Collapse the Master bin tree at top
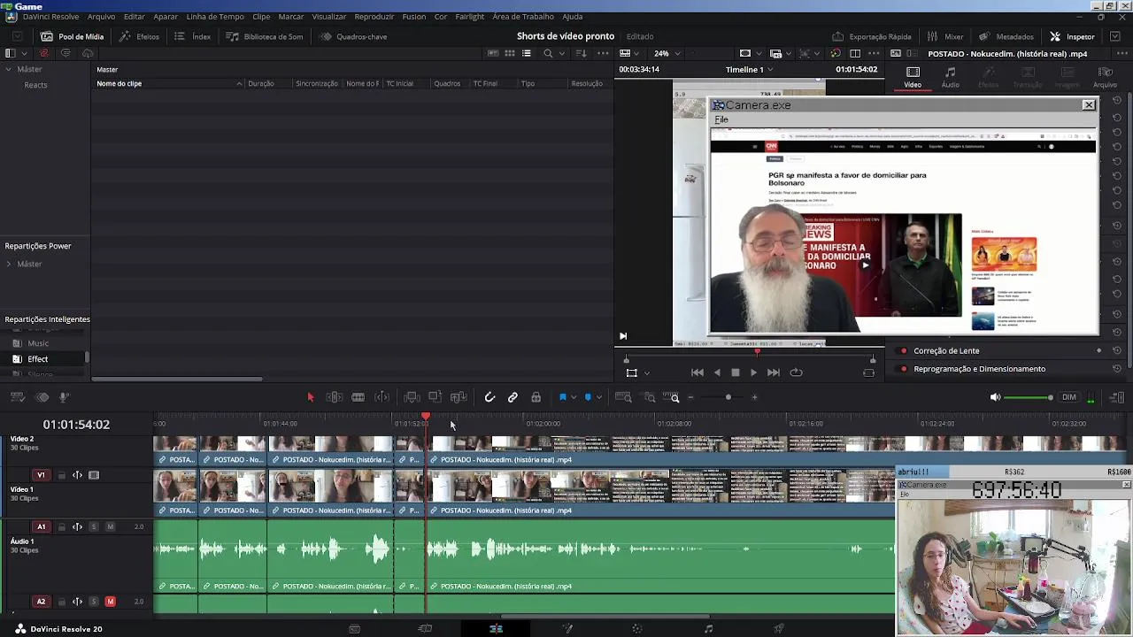Image resolution: width=1133 pixels, height=637 pixels. 9,69
